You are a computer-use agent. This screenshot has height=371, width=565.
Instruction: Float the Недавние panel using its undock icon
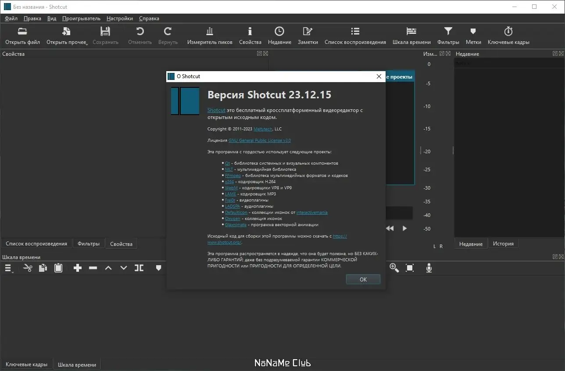[555, 54]
